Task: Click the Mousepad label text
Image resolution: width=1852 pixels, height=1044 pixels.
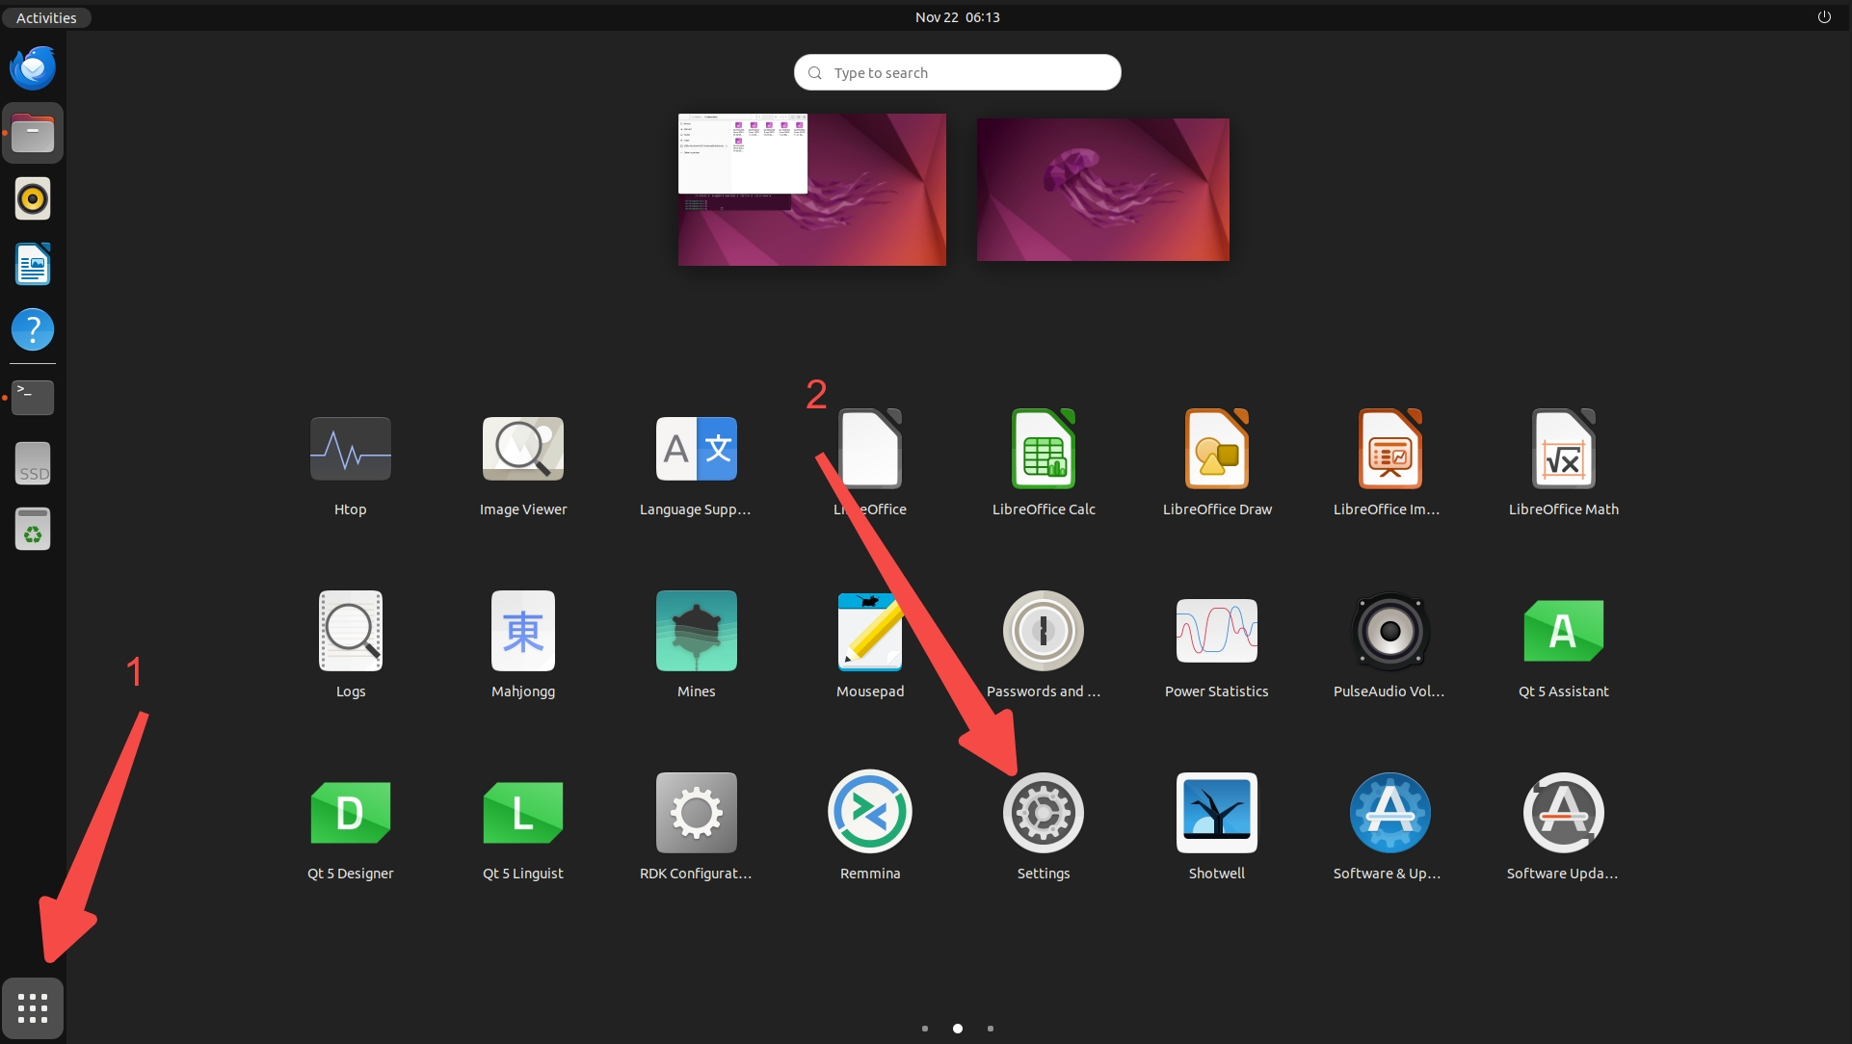Action: 870,692
